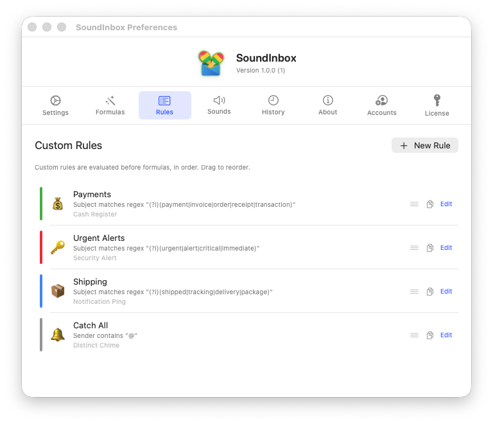Edit the Catch All rule
The height and width of the screenshot is (424, 493).
point(446,335)
